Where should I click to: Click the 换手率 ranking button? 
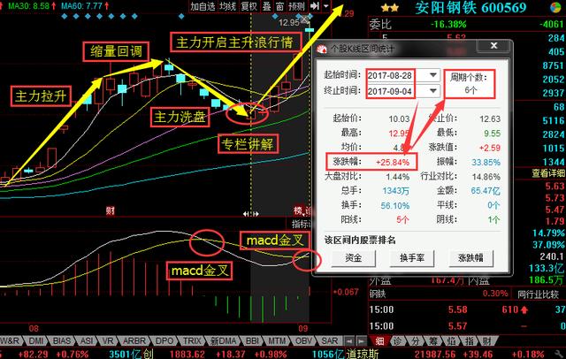[412, 258]
